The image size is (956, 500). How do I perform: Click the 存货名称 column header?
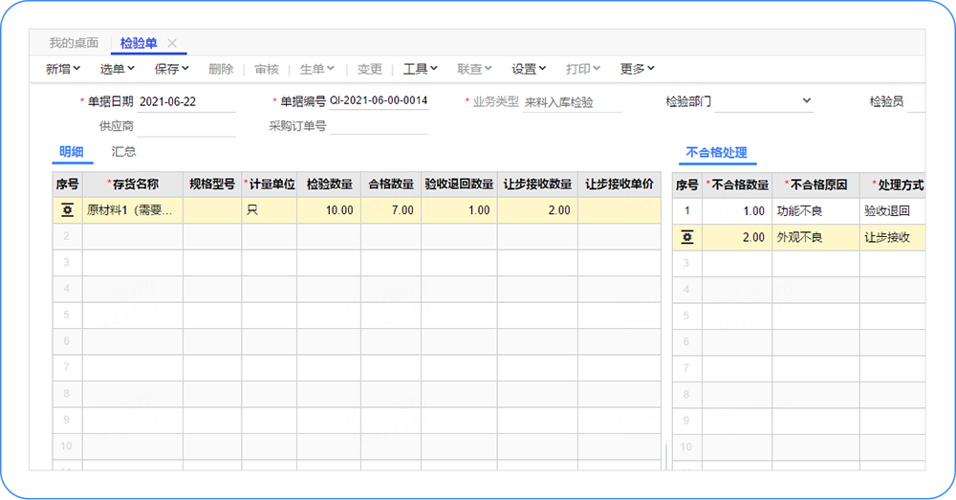point(133,184)
